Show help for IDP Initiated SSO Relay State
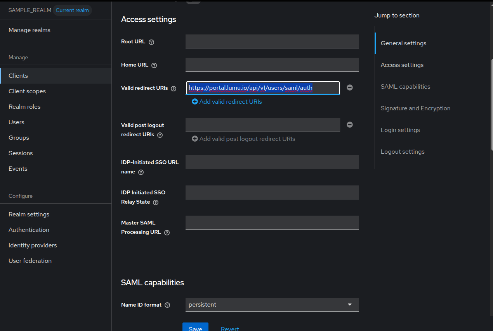Image resolution: width=493 pixels, height=331 pixels. pyautogui.click(x=156, y=202)
